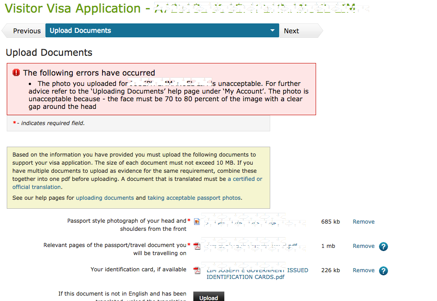Show help for identification card upload
This screenshot has height=301, width=437.
click(383, 271)
